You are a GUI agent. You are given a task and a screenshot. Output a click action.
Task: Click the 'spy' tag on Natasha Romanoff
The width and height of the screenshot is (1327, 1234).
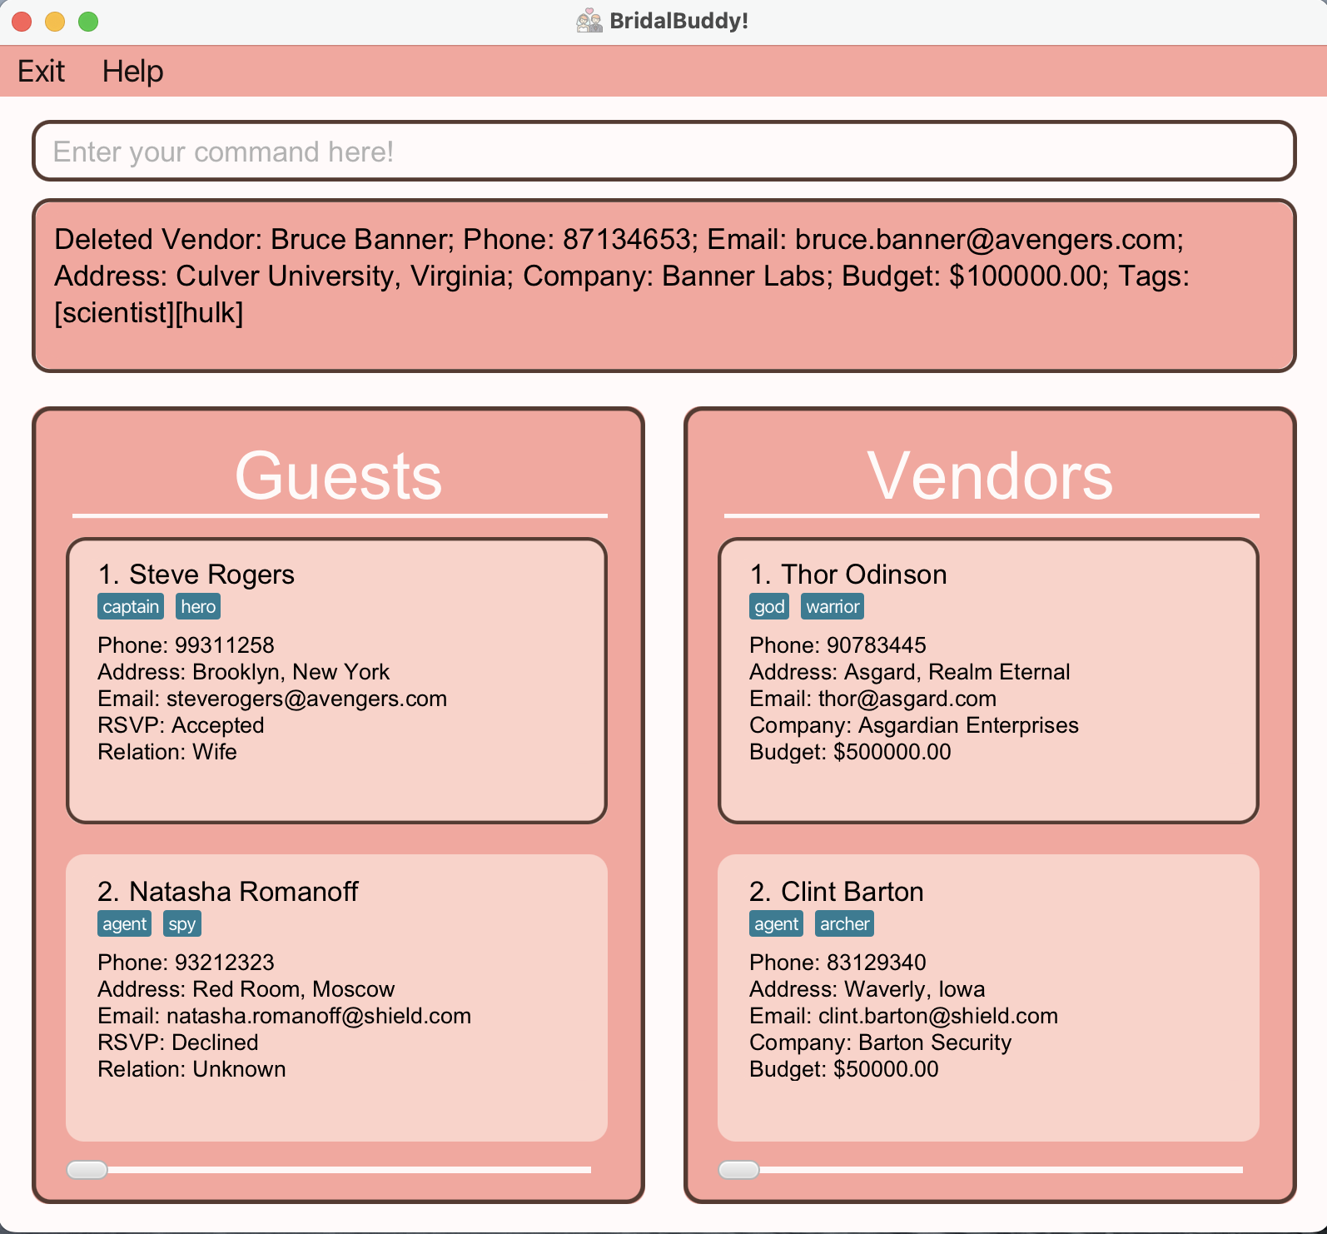click(x=182, y=923)
